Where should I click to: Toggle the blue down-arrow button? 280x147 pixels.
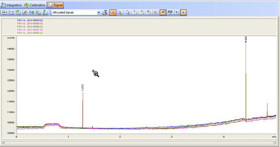183,13
